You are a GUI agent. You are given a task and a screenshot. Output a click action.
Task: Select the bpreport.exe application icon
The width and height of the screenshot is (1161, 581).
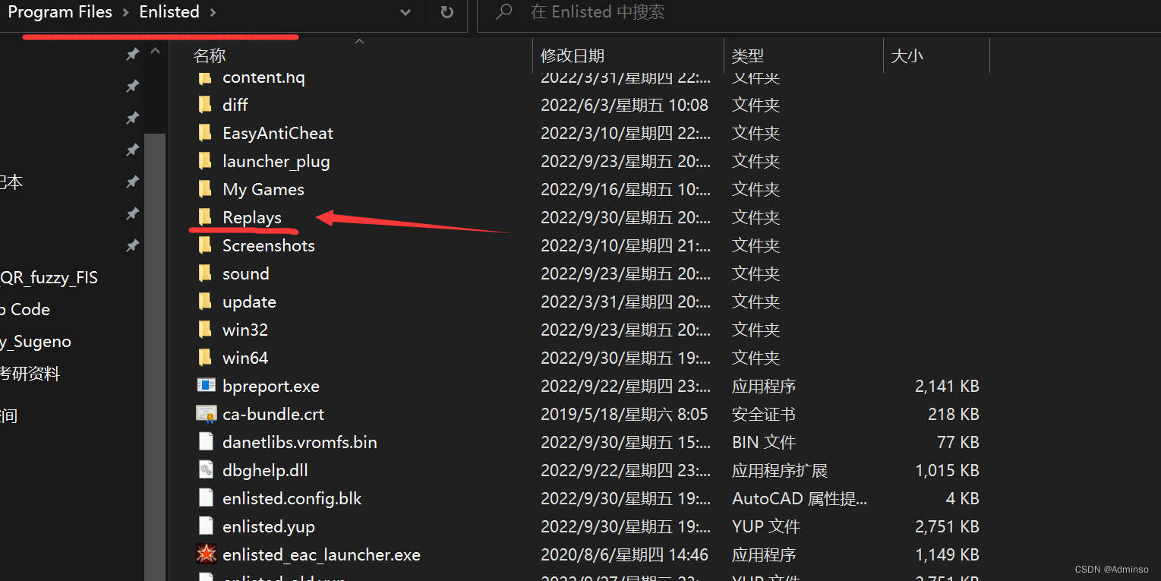[x=206, y=386]
